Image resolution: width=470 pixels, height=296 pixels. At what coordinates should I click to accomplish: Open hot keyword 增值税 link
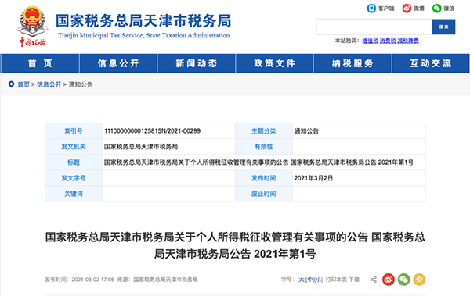coord(371,41)
